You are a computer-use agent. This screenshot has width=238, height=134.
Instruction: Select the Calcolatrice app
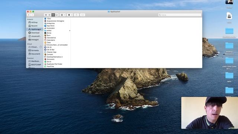(x=50, y=38)
